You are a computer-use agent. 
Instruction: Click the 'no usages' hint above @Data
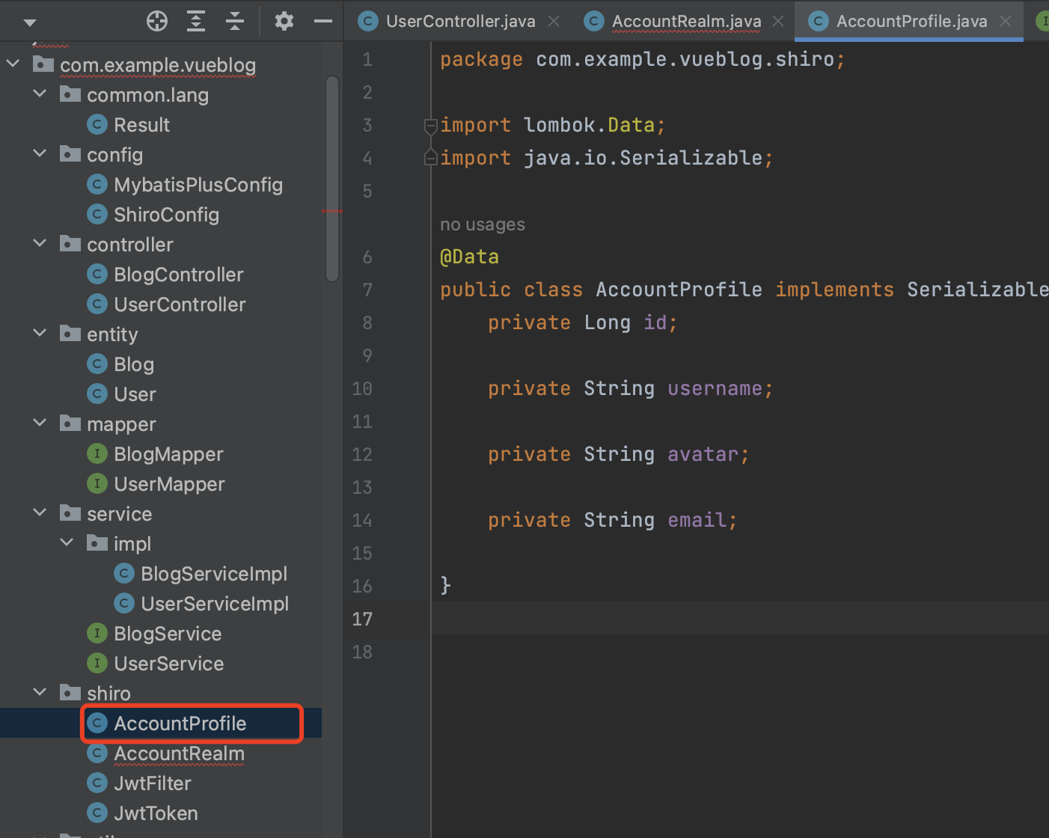coord(483,224)
